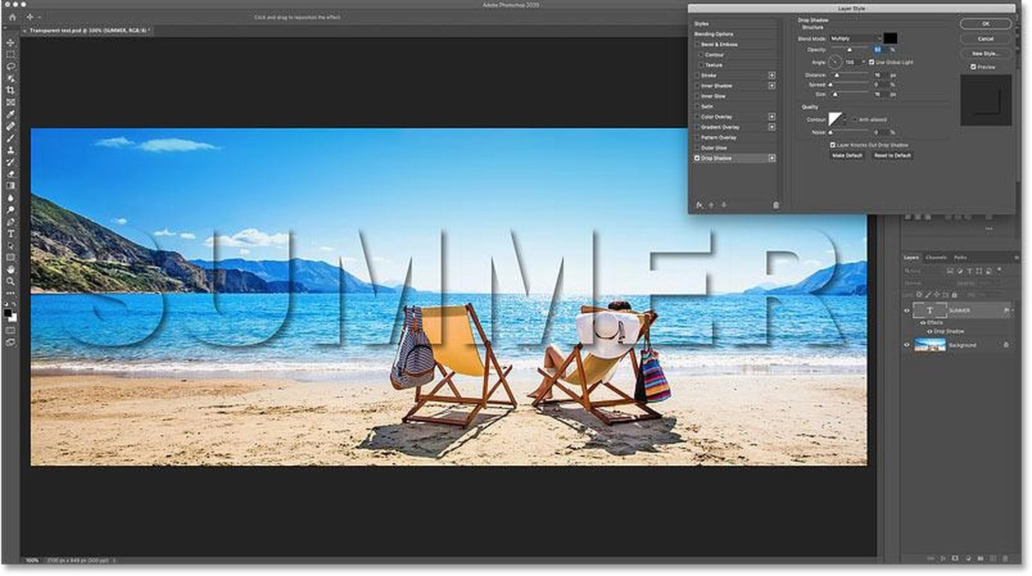Viewport: 1032px width, 576px height.
Task: Toggle Quick Mask mode icon
Action: click(x=10, y=330)
